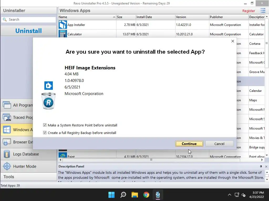Sort list by Publisher column header
Image resolution: width=269 pixels, height=201 pixels.
point(229,17)
